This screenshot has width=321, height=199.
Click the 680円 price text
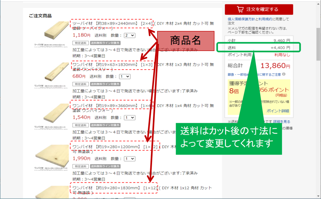(79, 76)
